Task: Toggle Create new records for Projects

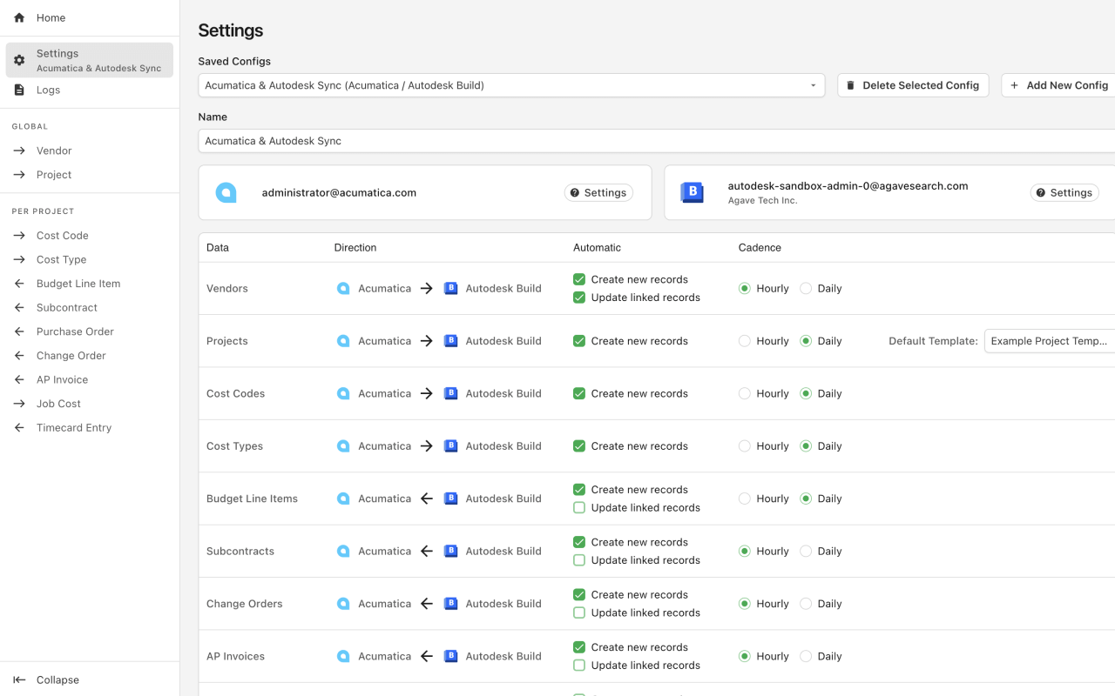Action: (x=579, y=341)
